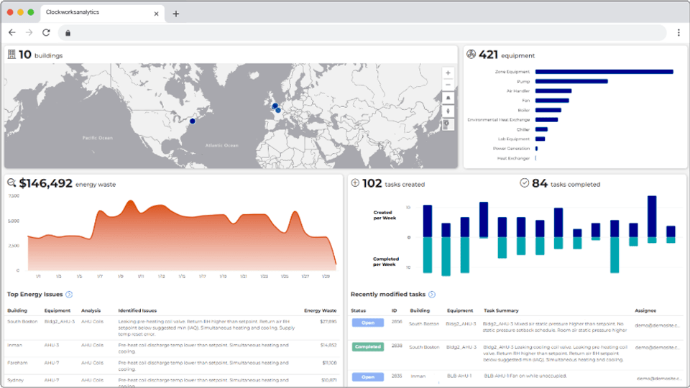The width and height of the screenshot is (690, 388).
Task: Open the browser three-dot menu
Action: coord(678,32)
